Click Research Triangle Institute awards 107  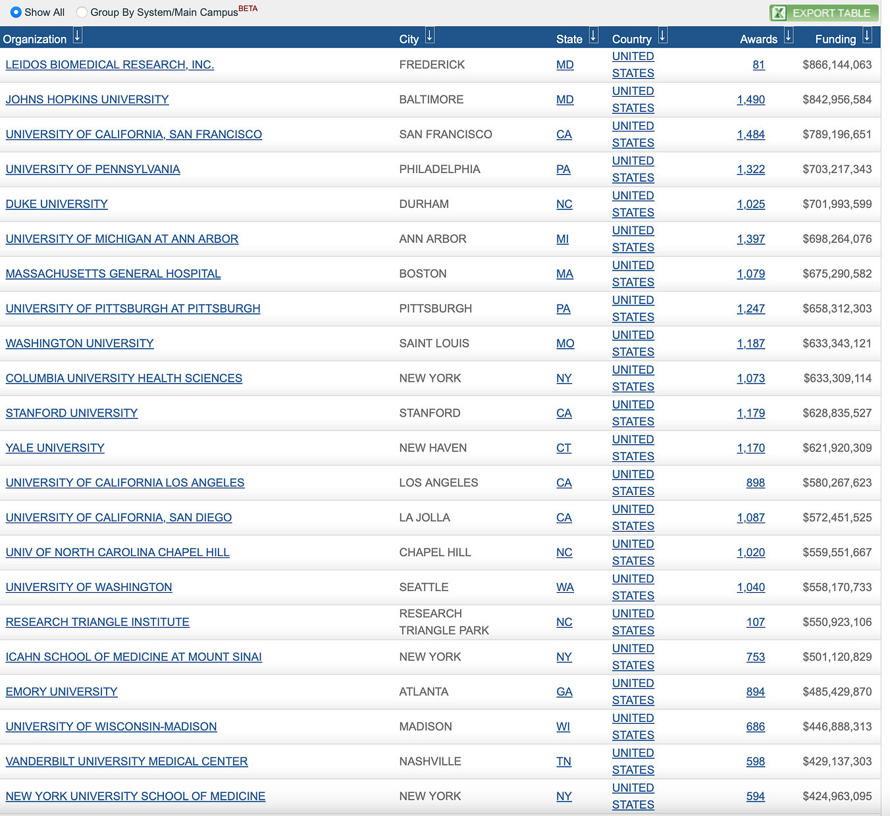click(x=756, y=623)
